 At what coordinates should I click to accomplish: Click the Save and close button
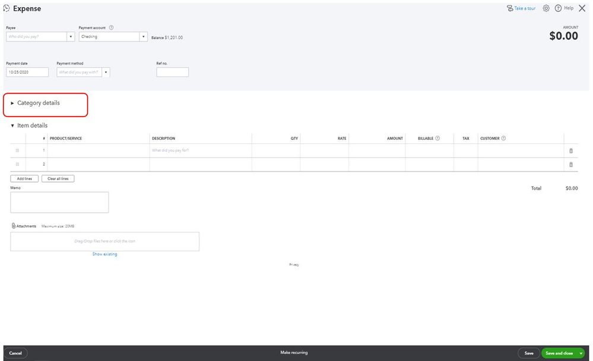559,353
